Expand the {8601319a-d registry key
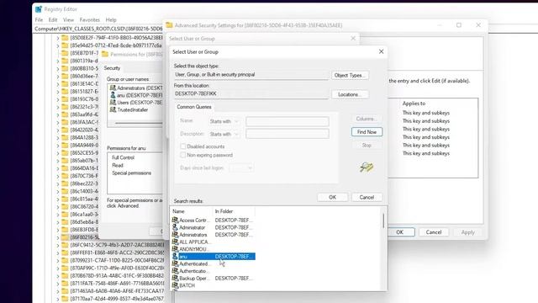The width and height of the screenshot is (538, 303). coord(58,61)
